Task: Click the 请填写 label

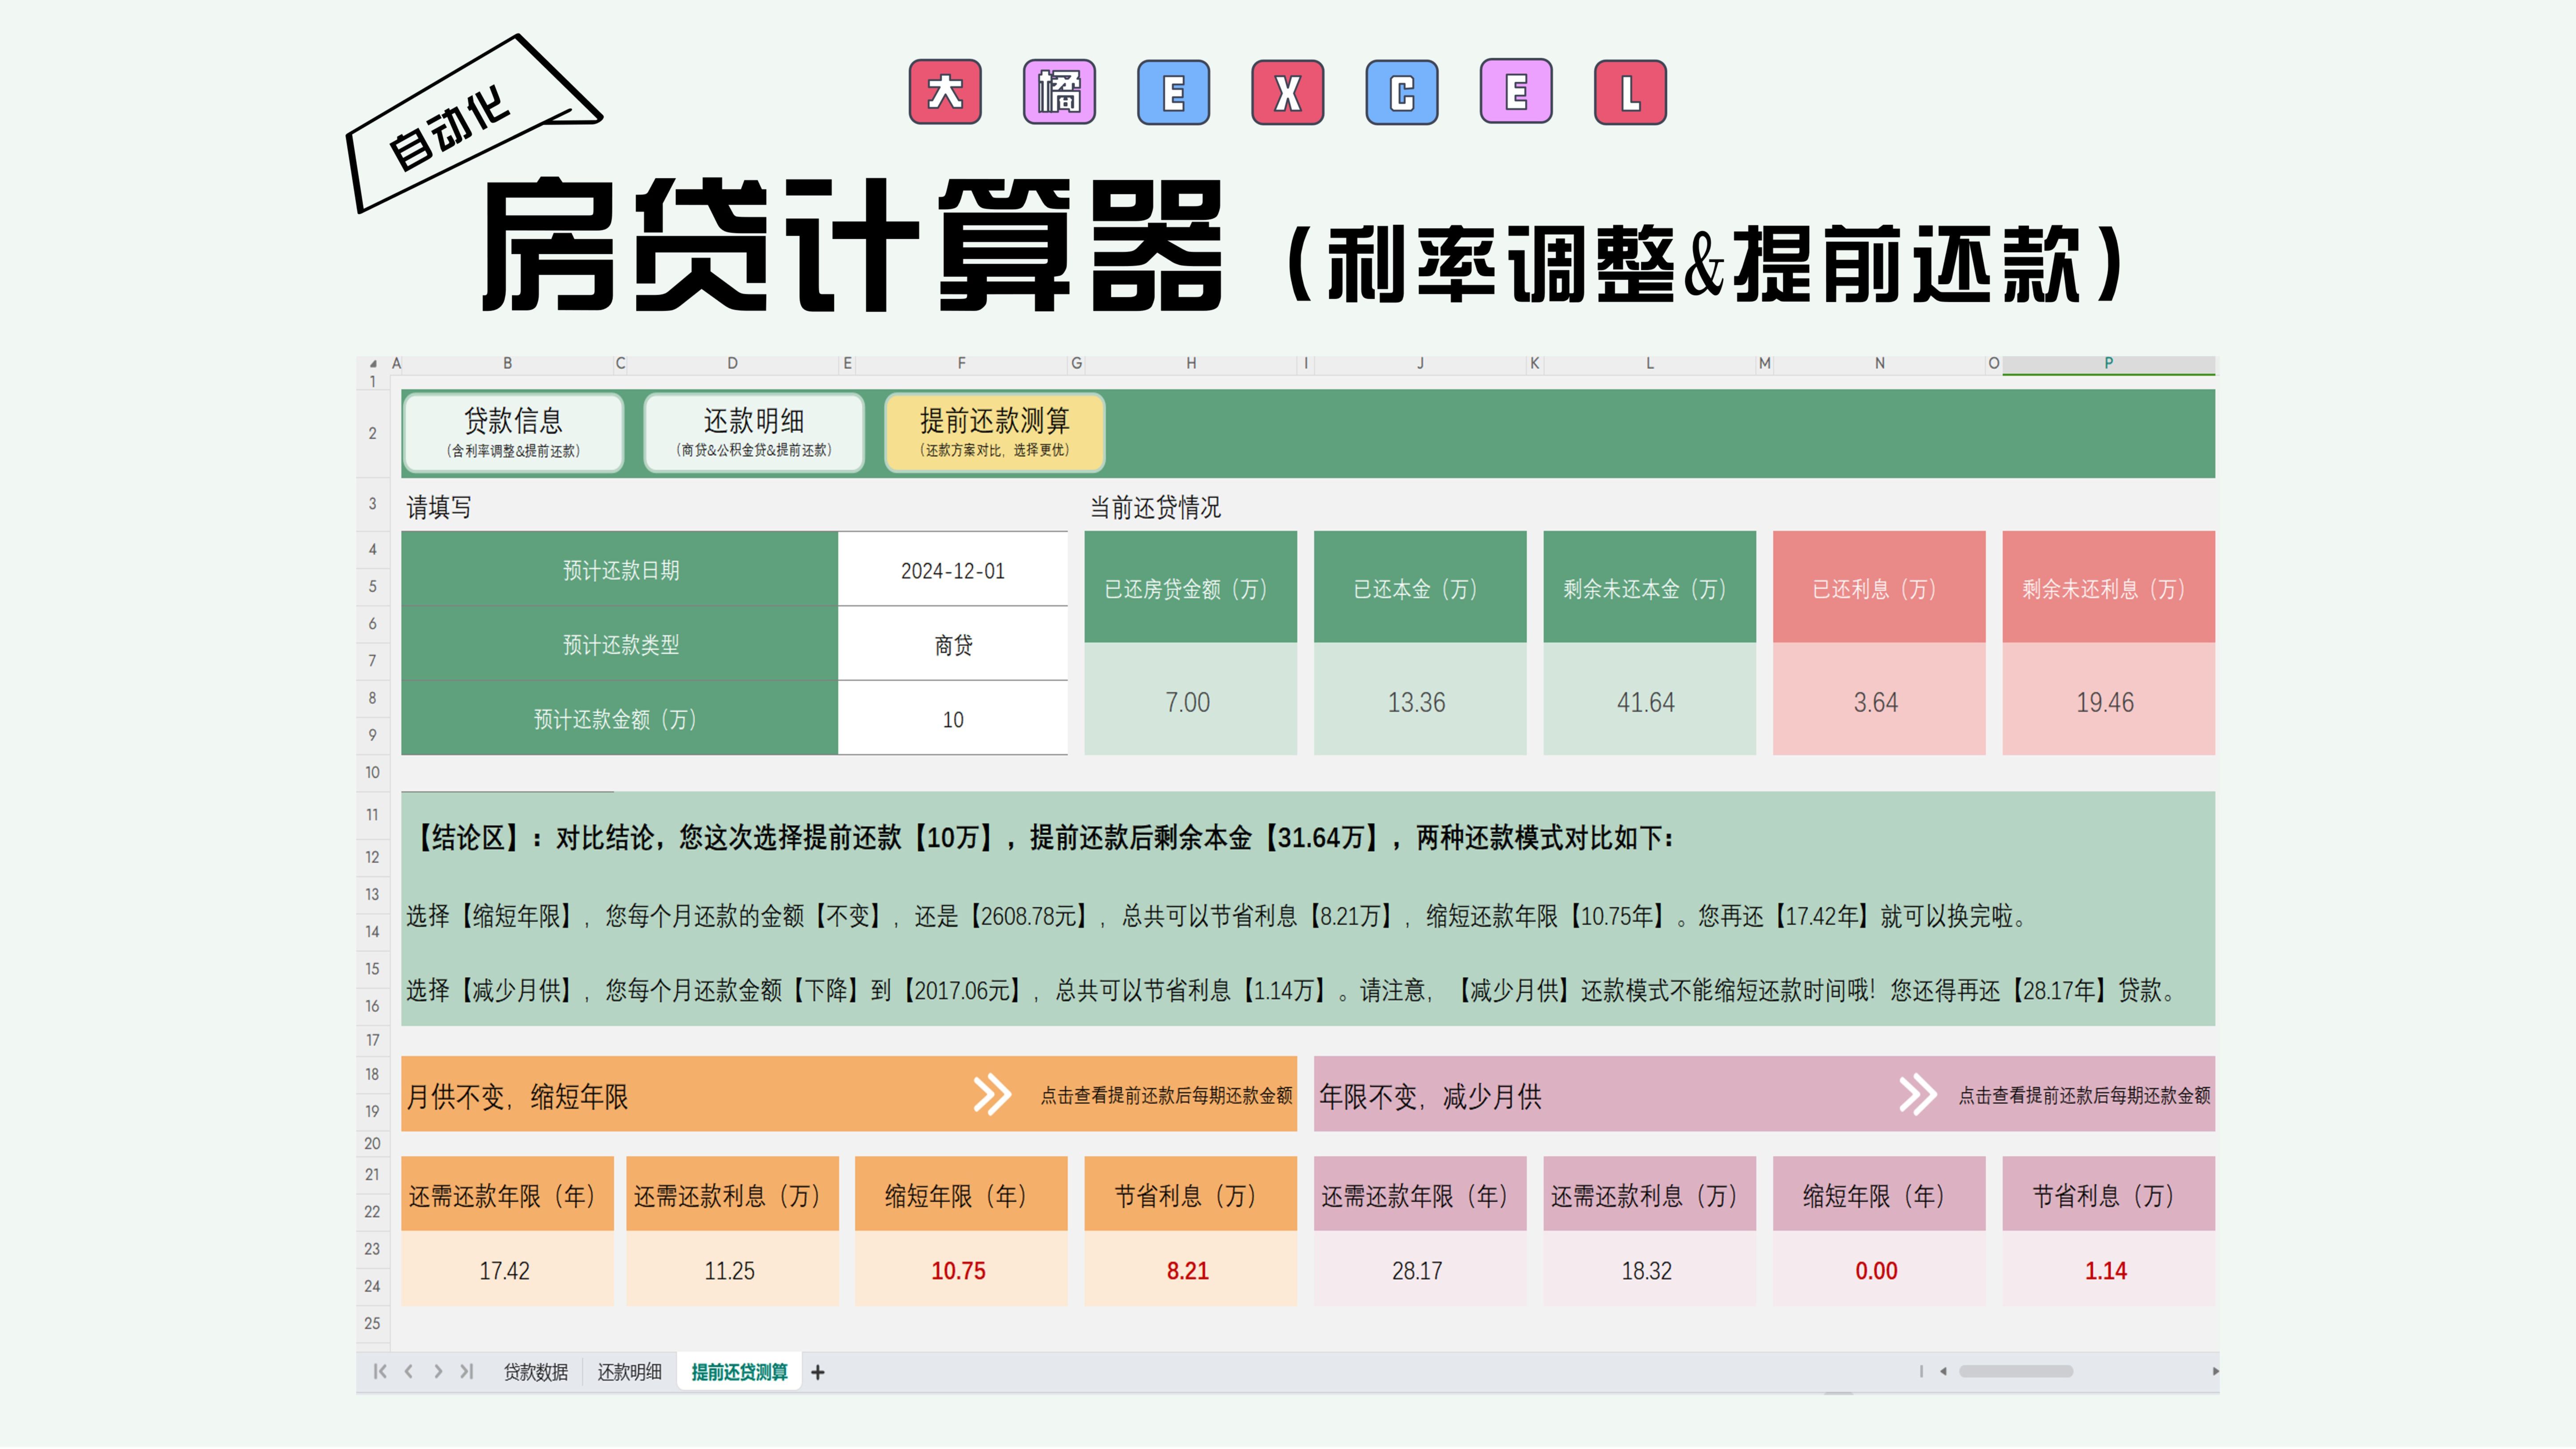Action: pos(438,507)
